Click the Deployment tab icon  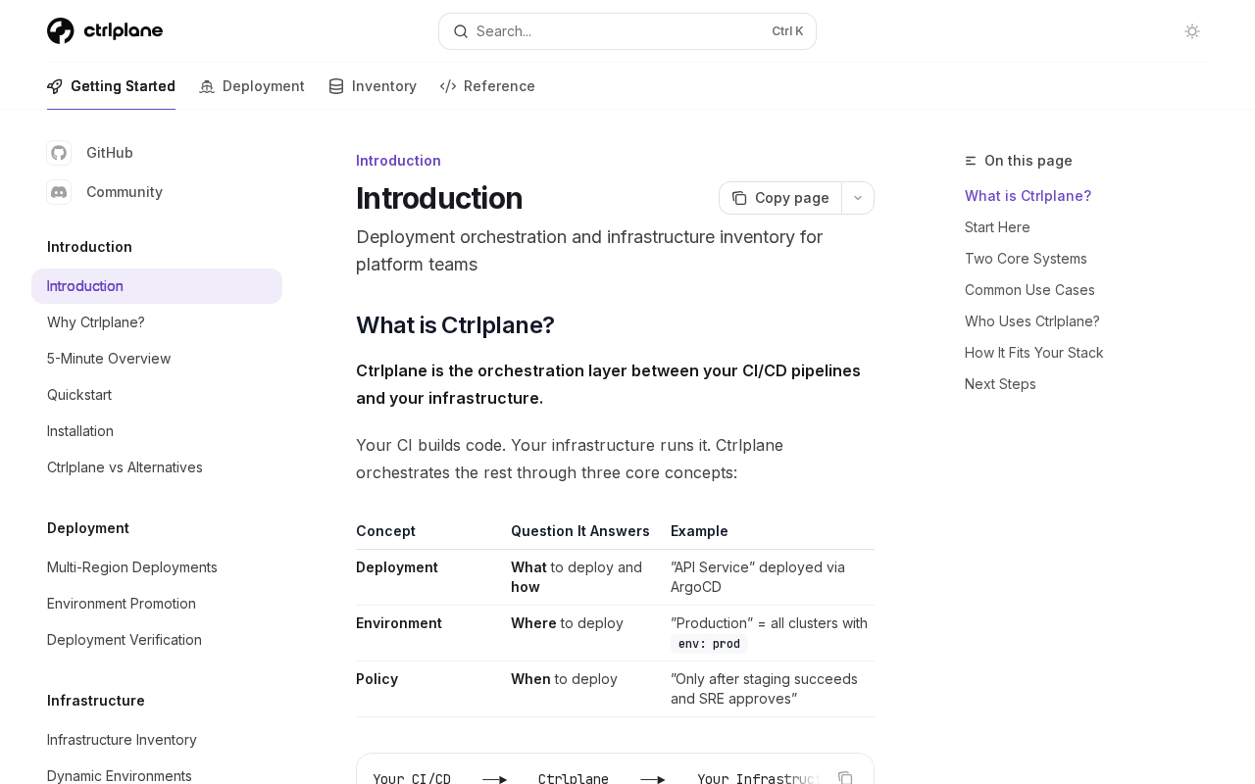207,86
